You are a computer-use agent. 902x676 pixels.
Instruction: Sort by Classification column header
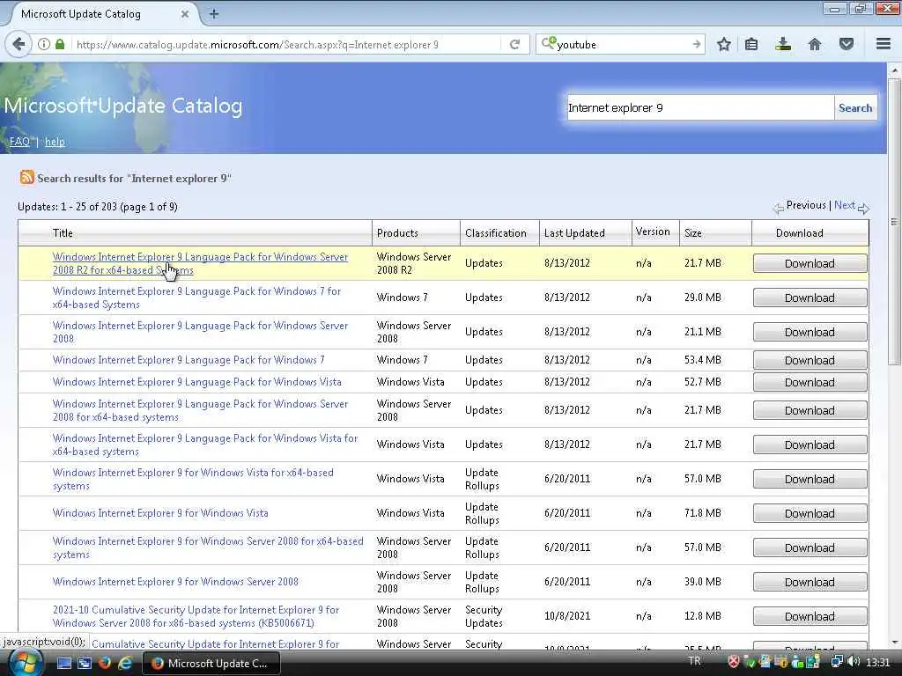tap(495, 232)
